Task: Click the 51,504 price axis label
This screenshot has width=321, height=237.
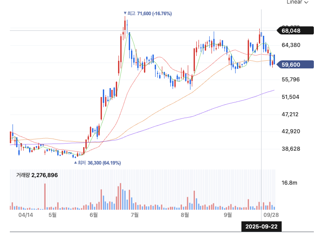Action: [291, 97]
